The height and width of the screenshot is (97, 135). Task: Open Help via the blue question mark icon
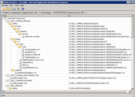tap(23, 9)
